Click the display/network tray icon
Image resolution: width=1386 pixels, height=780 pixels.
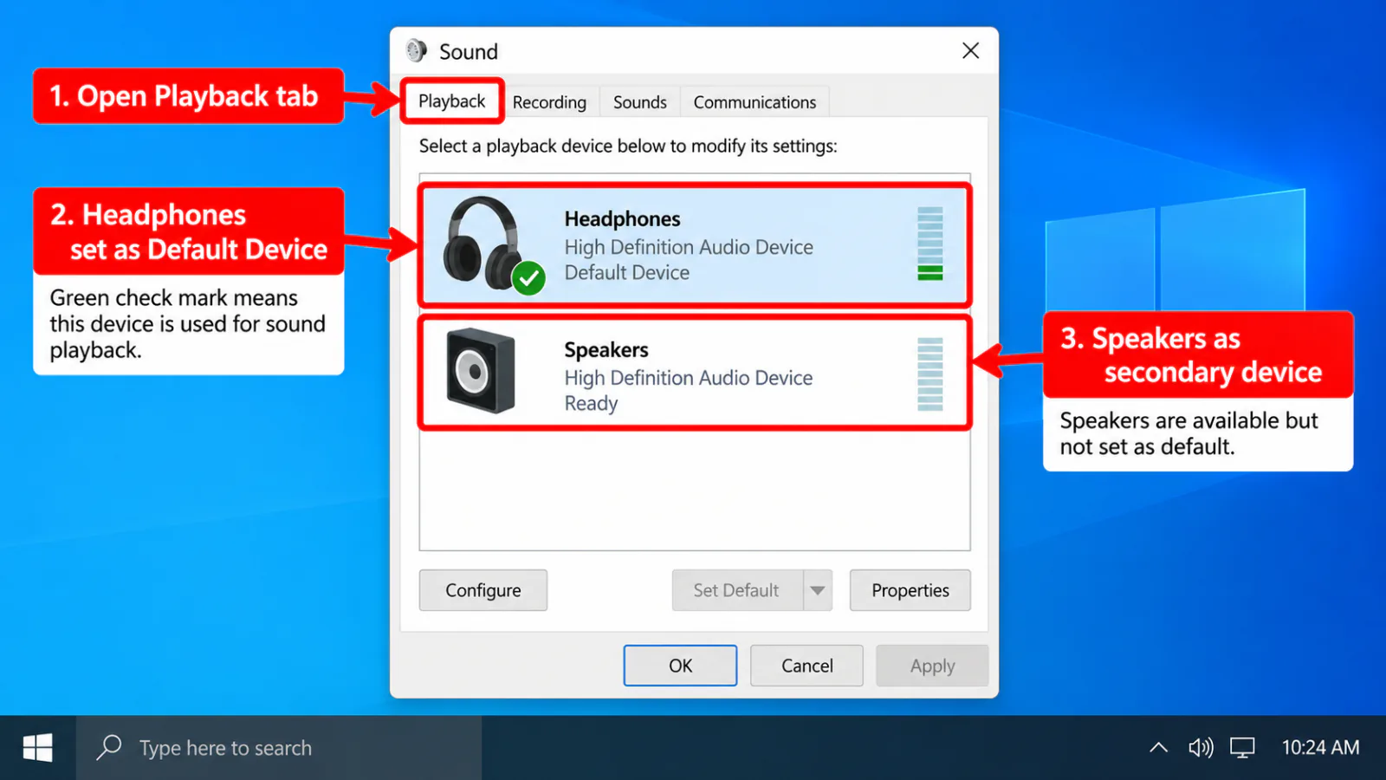1242,747
